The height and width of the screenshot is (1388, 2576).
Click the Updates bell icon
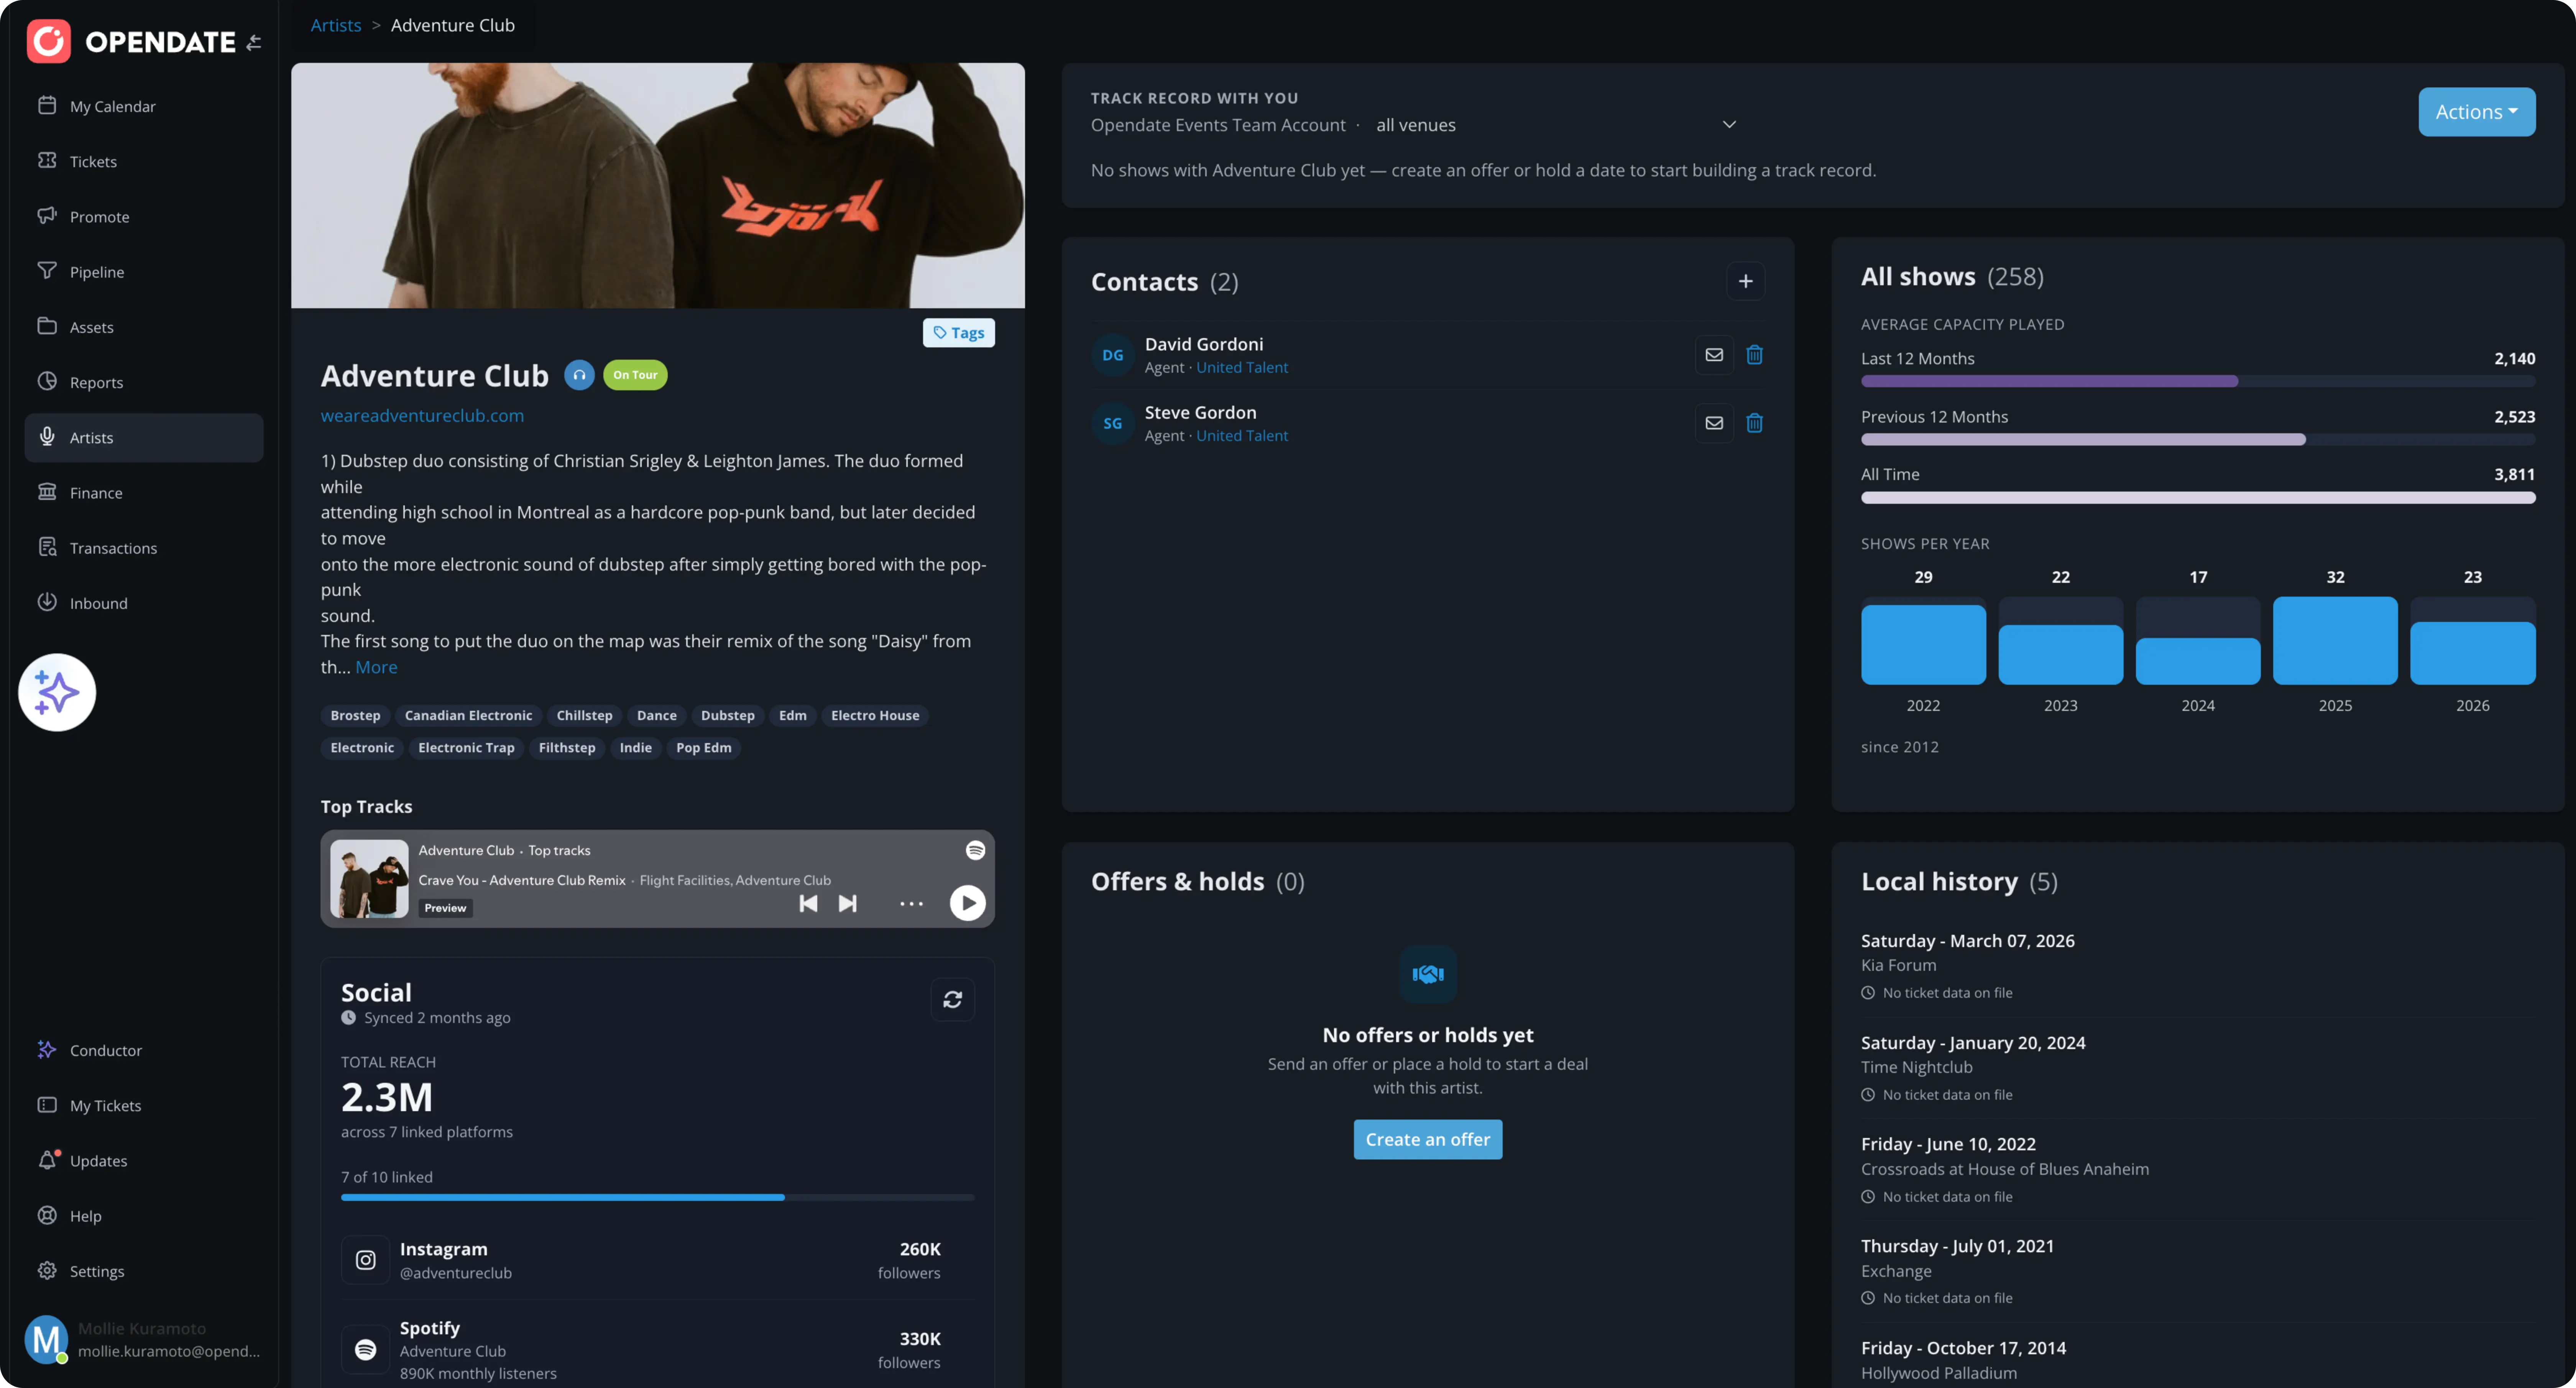tap(47, 1160)
